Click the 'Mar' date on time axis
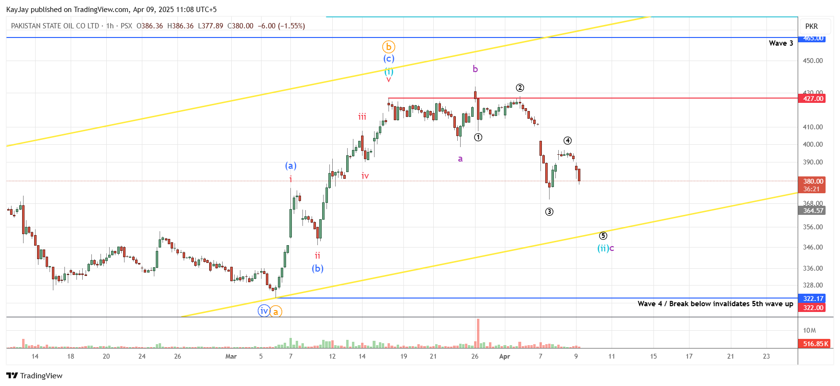Image resolution: width=840 pixels, height=386 pixels. (x=231, y=356)
